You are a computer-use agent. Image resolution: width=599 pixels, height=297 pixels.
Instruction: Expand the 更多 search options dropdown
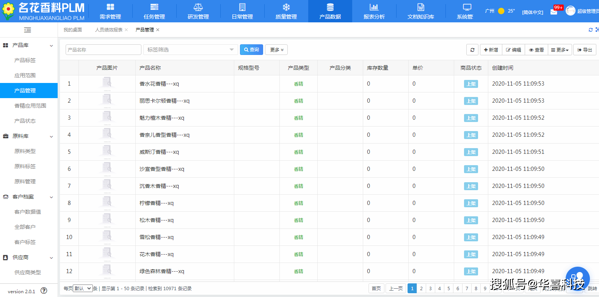[276, 50]
